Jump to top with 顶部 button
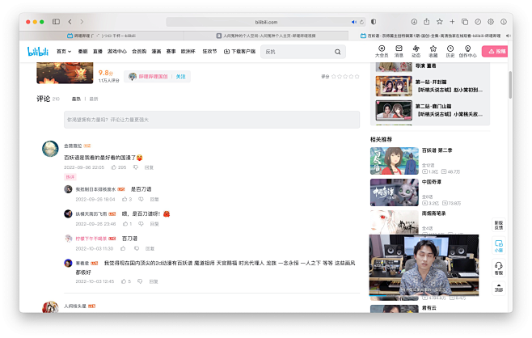 click(499, 288)
